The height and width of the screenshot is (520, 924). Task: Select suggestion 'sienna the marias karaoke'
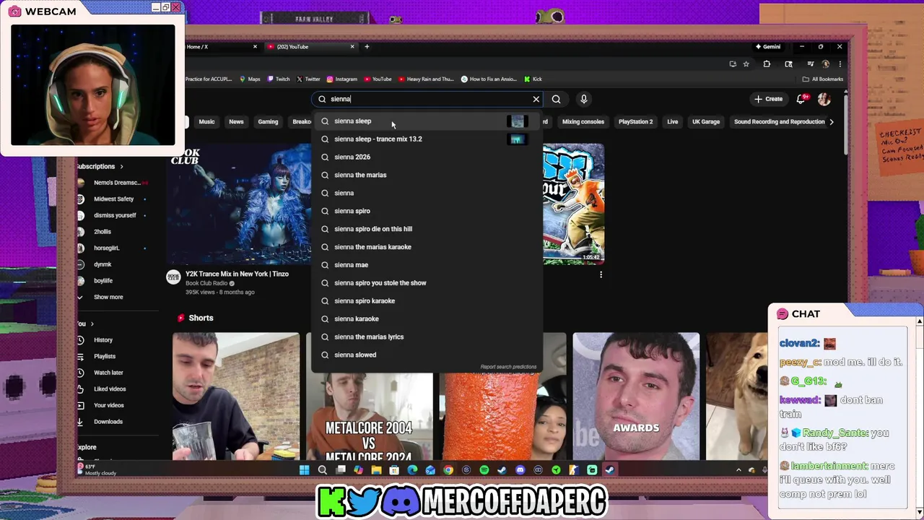427,247
